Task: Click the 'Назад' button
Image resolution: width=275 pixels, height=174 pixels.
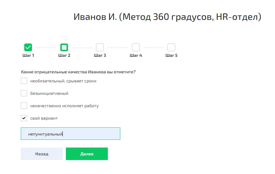Action: point(42,154)
